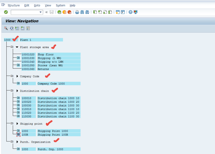
Task: Click the Create New Session icon
Action: 118,12
